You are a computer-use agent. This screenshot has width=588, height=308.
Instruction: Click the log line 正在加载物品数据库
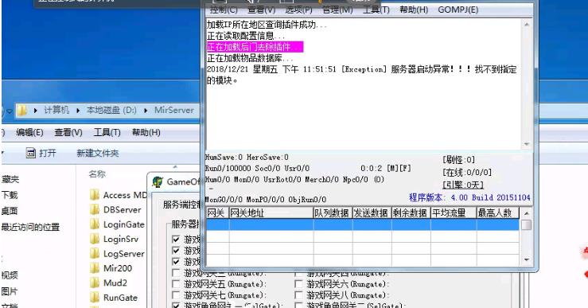pyautogui.click(x=250, y=58)
